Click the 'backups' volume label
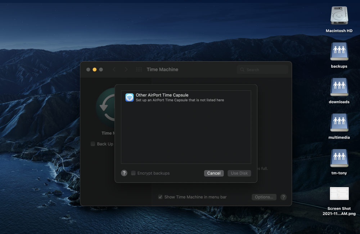 tap(339, 66)
